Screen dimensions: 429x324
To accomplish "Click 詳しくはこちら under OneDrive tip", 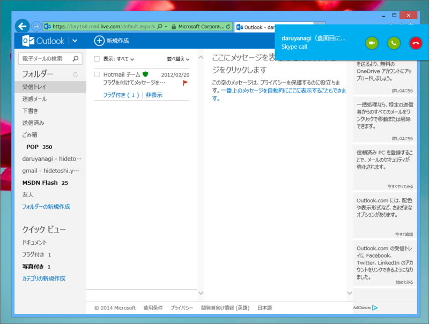I will (x=403, y=91).
